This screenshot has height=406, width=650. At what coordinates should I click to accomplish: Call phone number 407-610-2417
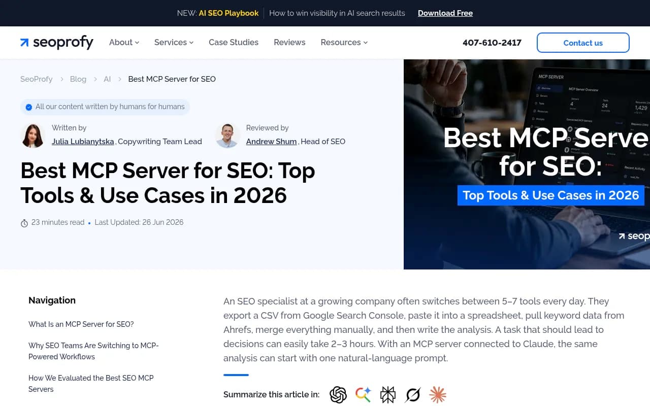[492, 43]
